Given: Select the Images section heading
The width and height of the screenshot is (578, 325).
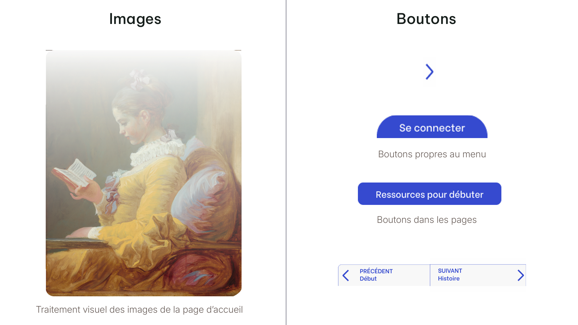Looking at the screenshot, I should pyautogui.click(x=135, y=19).
